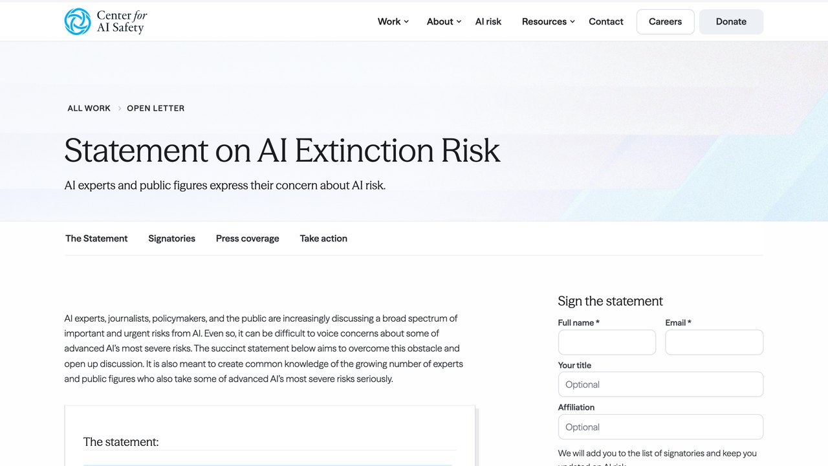Navigate to the ALL WORK breadcrumb
The width and height of the screenshot is (828, 466).
point(89,108)
